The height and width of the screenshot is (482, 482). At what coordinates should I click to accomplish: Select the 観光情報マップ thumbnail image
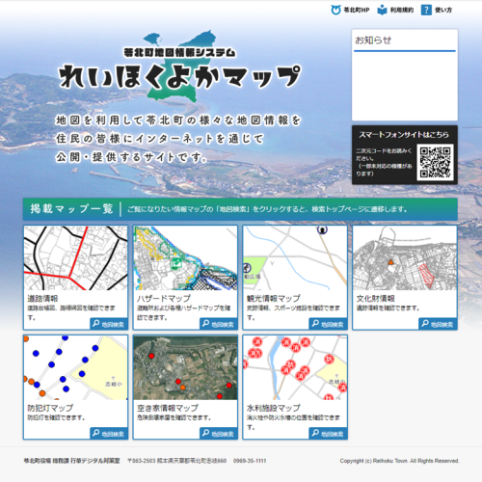tap(295, 258)
